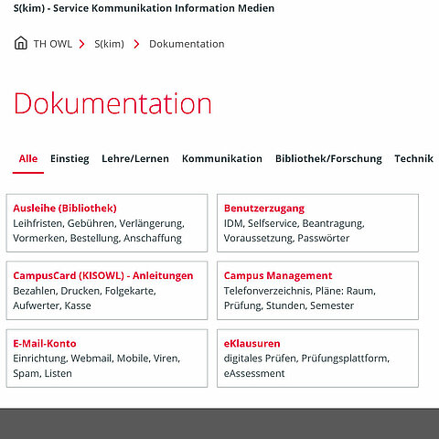Open the Kommunikation tab
The width and height of the screenshot is (439, 439).
(x=222, y=159)
